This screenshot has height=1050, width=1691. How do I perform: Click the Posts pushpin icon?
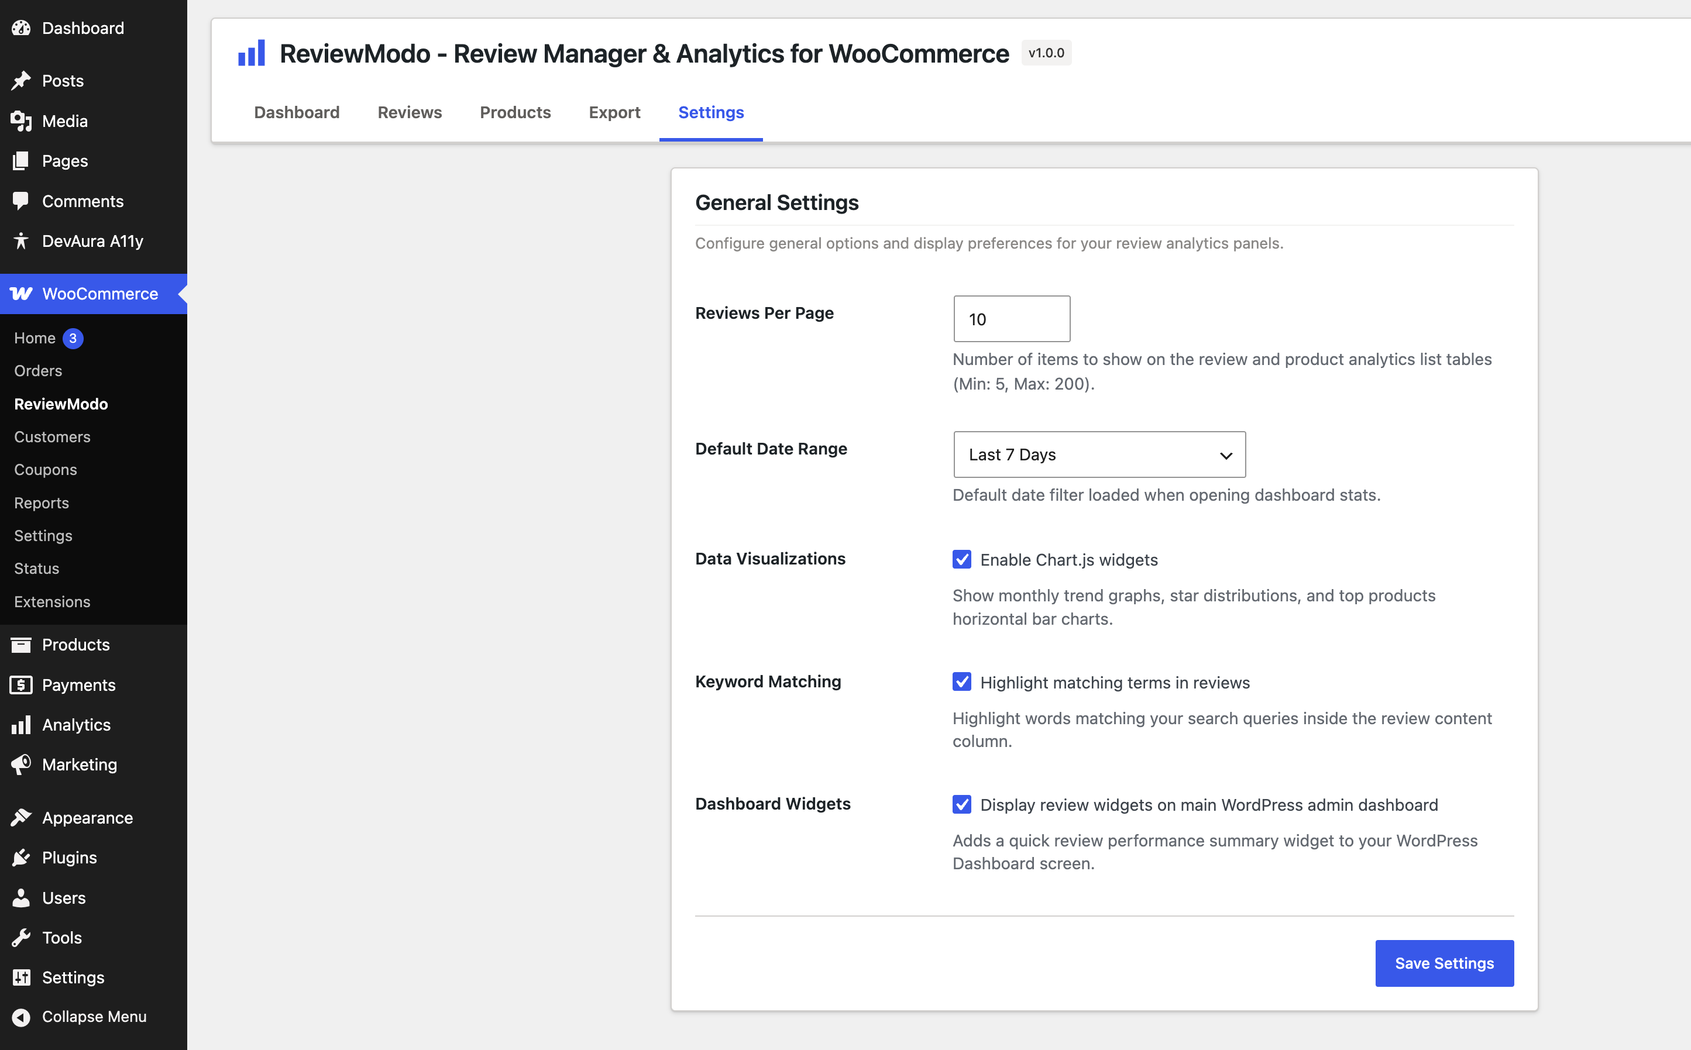pyautogui.click(x=21, y=81)
